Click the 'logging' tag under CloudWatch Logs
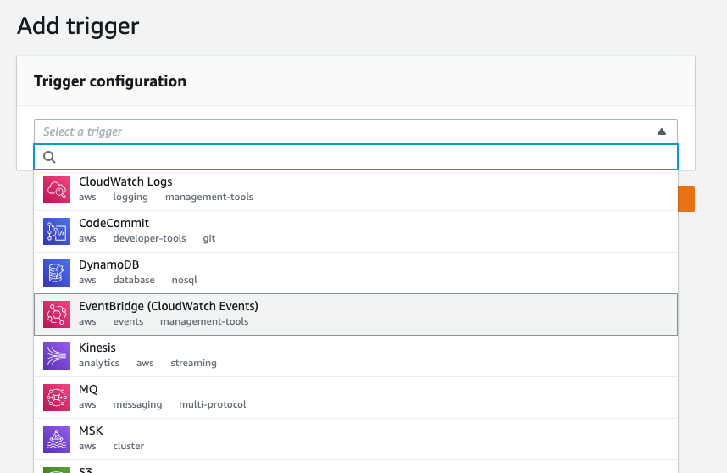 (130, 197)
